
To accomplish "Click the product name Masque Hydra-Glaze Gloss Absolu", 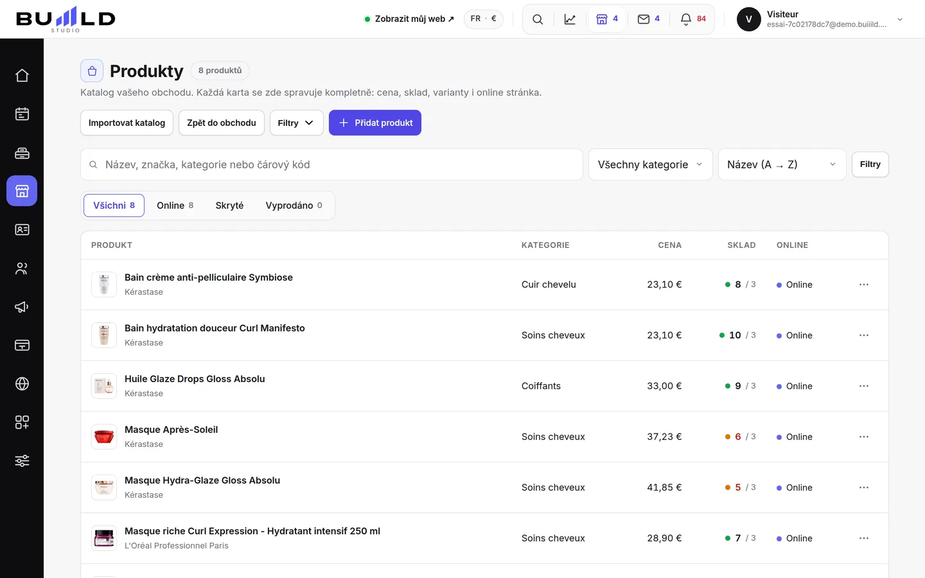I will pos(202,480).
